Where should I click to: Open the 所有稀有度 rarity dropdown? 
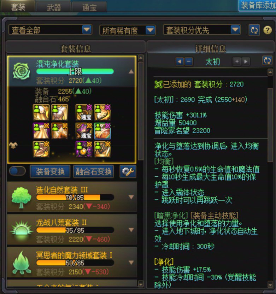click(x=127, y=30)
